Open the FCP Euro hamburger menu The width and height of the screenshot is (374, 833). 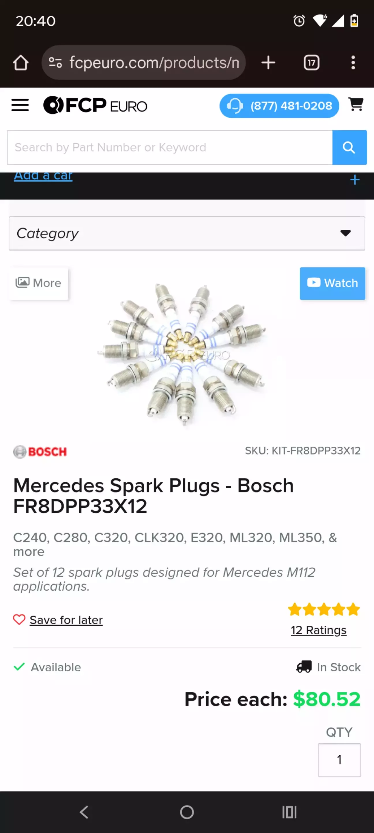point(20,106)
